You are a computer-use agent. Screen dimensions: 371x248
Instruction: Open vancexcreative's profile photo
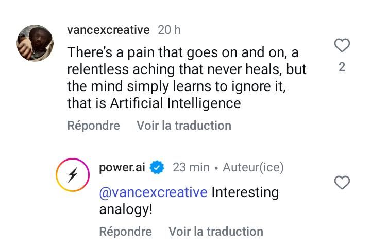[x=35, y=43]
